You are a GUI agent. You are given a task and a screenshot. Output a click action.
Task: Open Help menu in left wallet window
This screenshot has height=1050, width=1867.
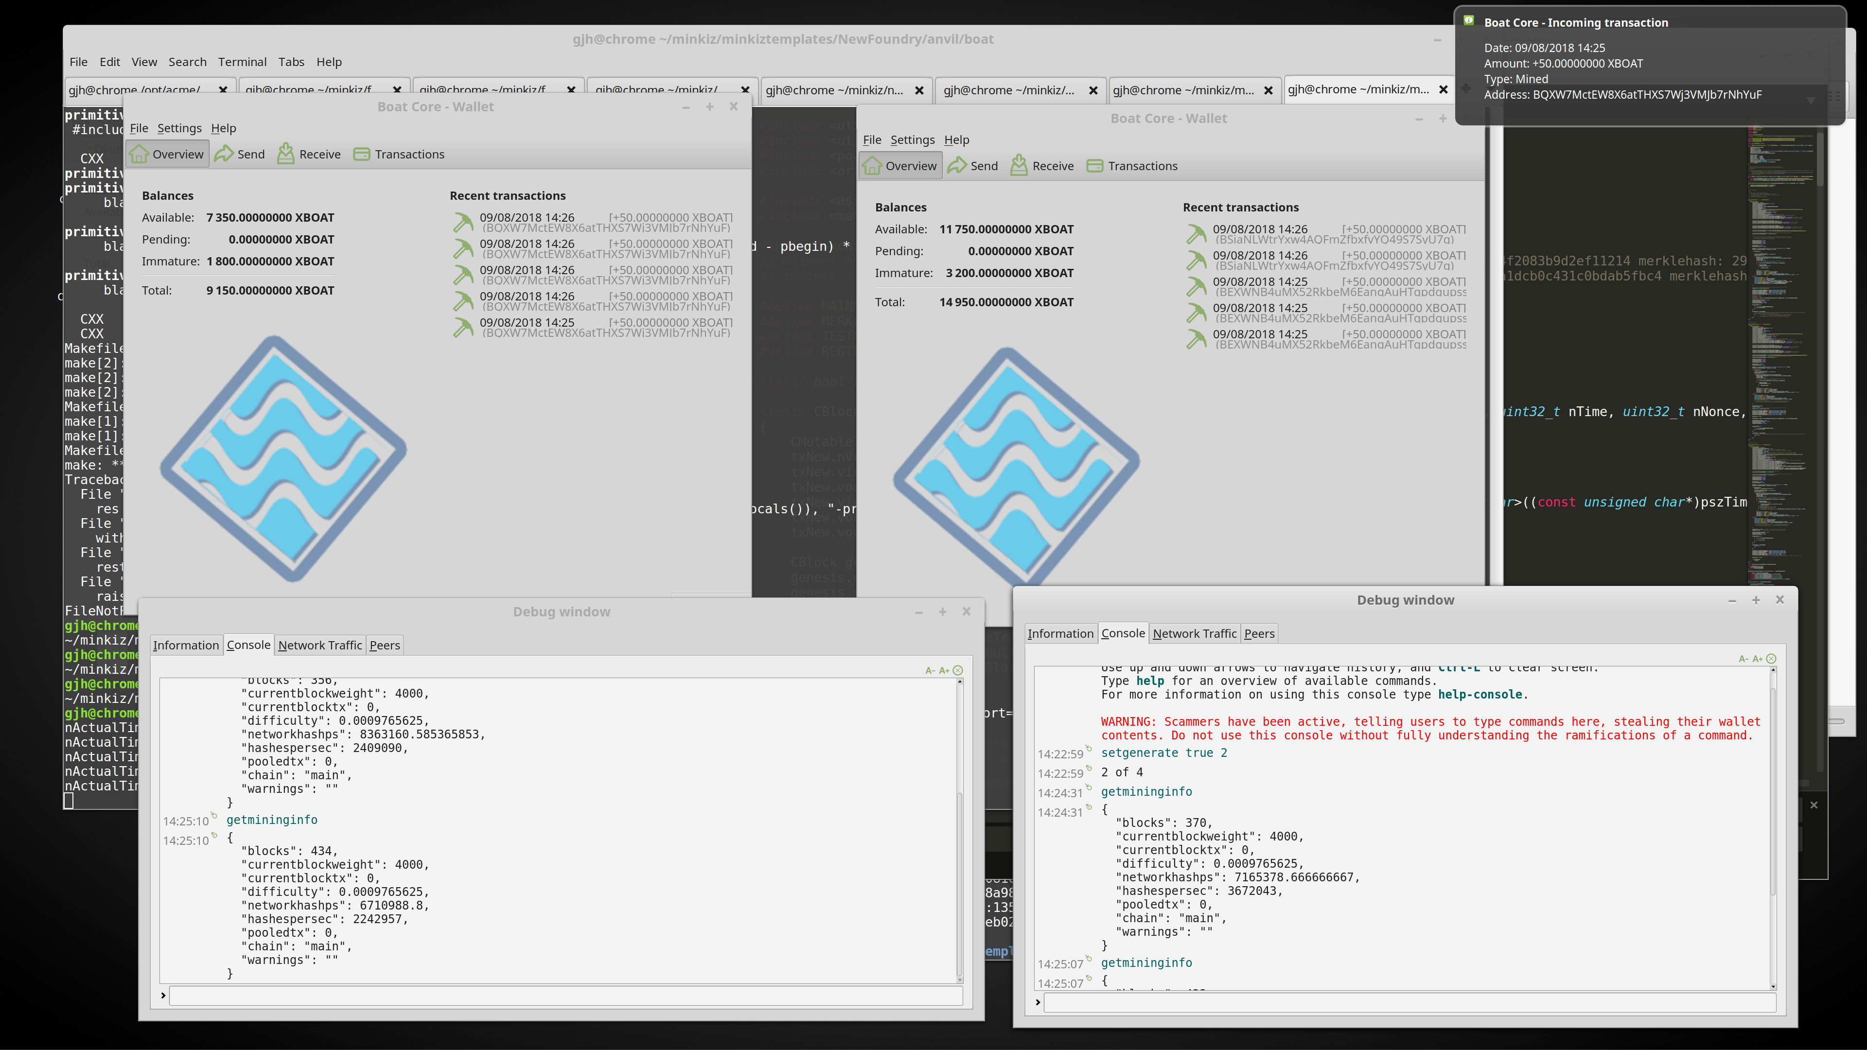tap(223, 128)
